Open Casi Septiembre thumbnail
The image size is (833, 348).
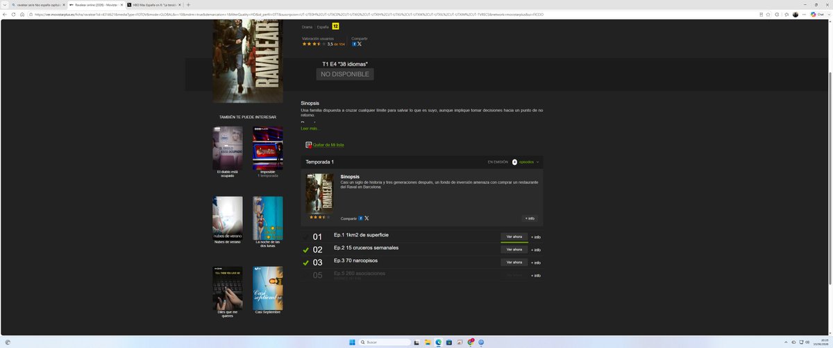pos(268,288)
